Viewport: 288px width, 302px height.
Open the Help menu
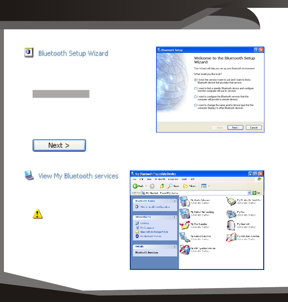click(193, 179)
